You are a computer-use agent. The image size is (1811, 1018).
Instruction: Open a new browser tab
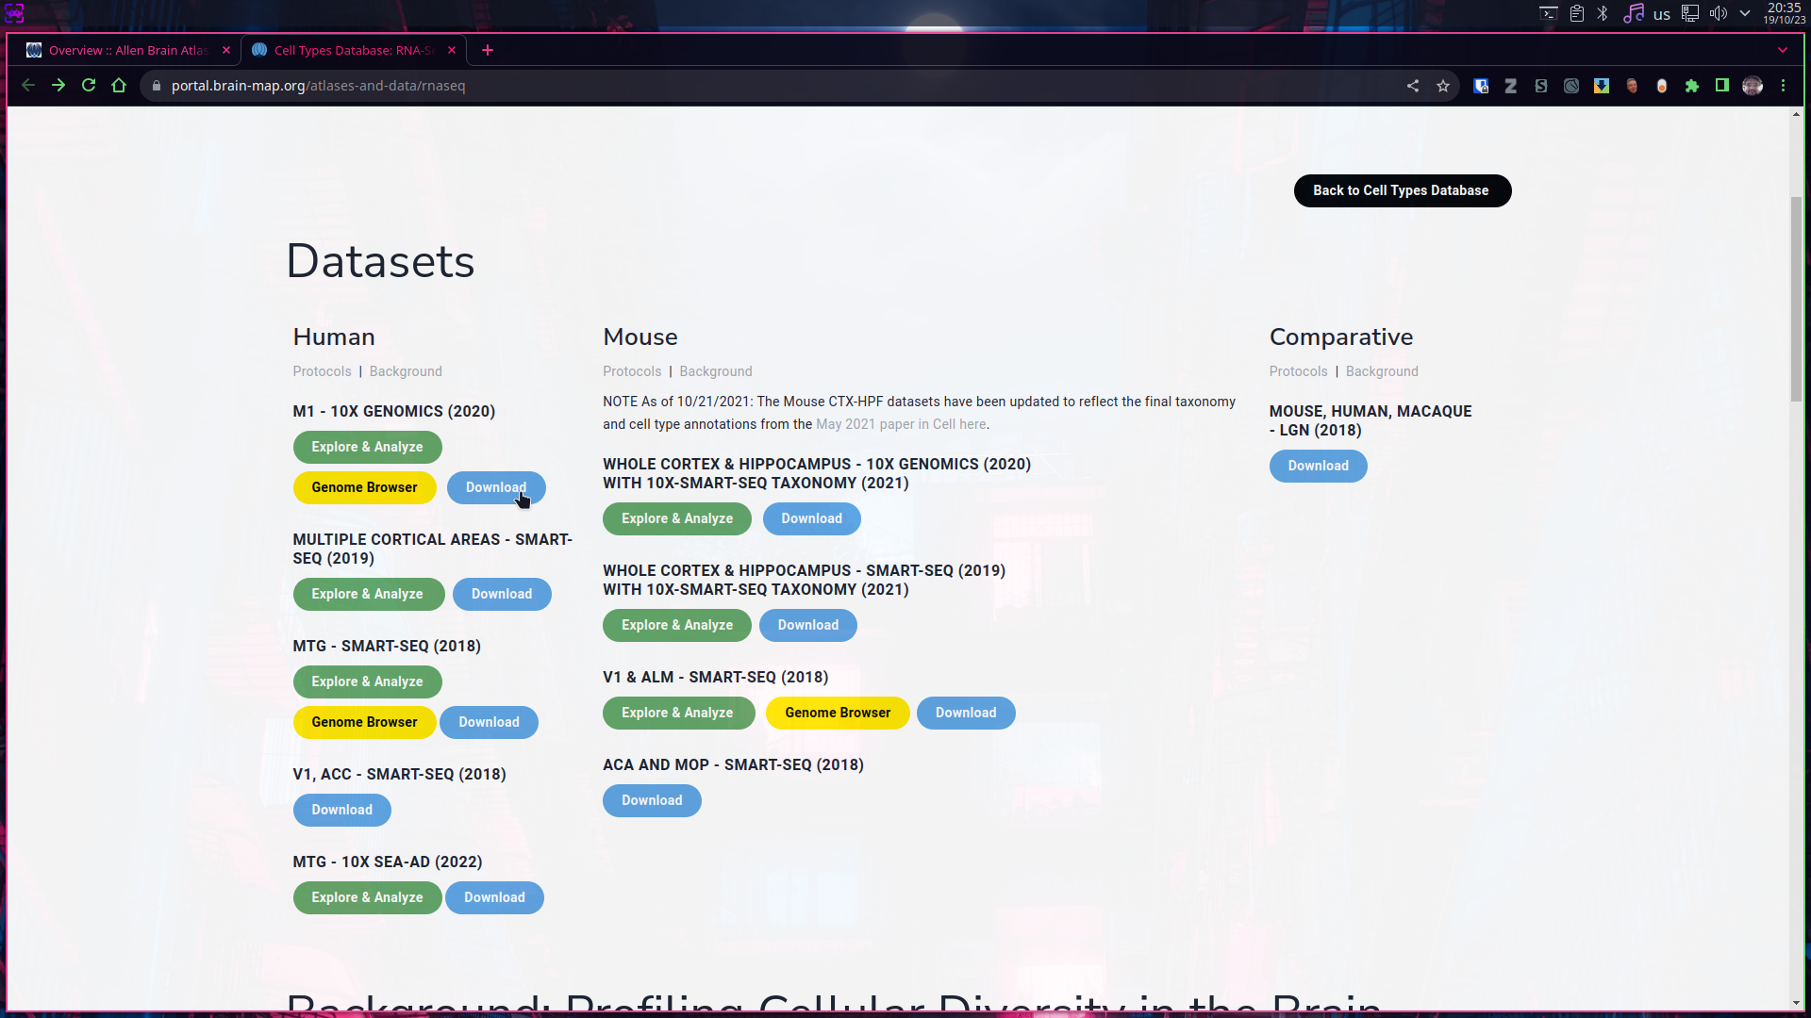tap(487, 50)
